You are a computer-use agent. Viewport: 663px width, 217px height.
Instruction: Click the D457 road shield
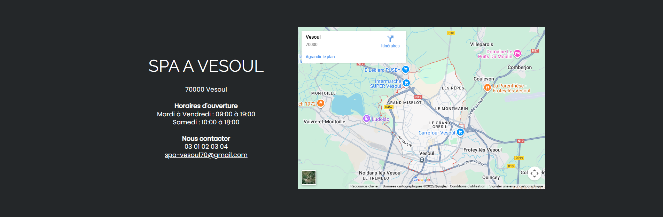pos(389,107)
